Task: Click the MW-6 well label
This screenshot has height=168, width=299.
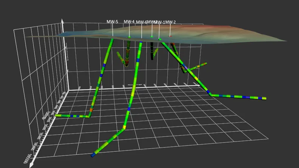Action: click(141, 22)
